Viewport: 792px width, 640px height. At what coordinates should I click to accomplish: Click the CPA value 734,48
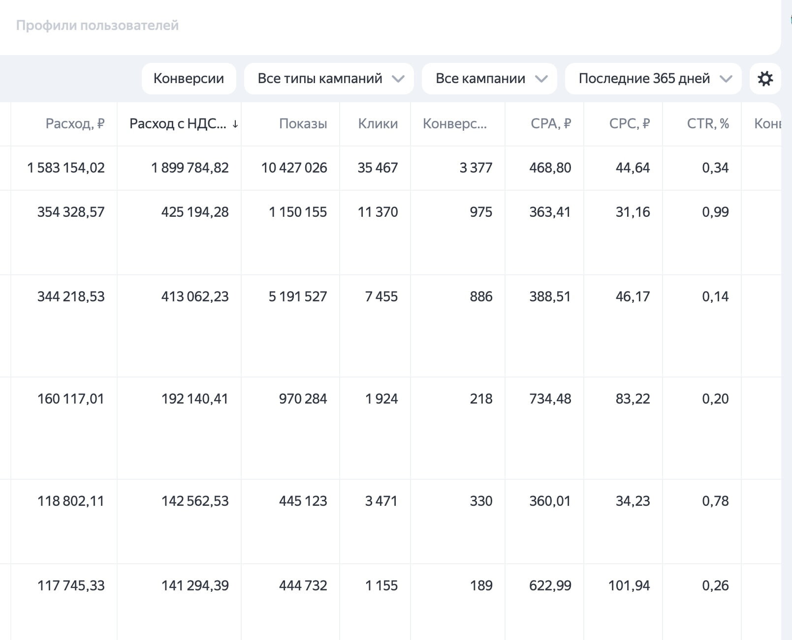tap(550, 399)
